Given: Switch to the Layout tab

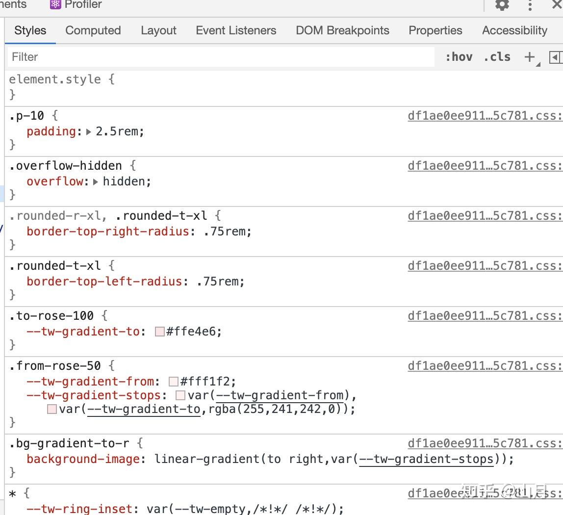Looking at the screenshot, I should tap(158, 30).
